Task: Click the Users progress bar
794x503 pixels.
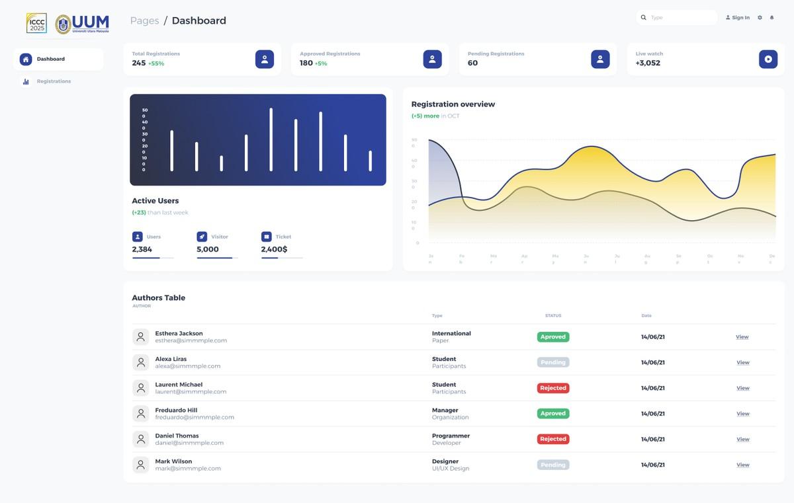Action: pyautogui.click(x=153, y=258)
